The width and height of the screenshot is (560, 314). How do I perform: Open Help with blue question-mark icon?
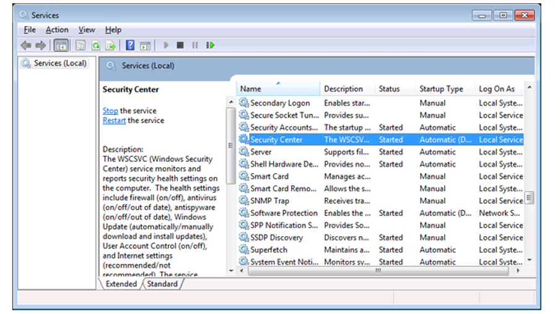(130, 45)
